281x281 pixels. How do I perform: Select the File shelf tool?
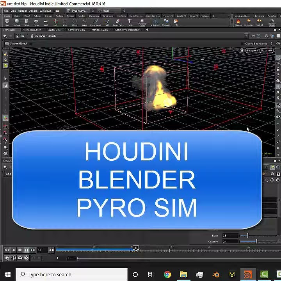(176, 22)
